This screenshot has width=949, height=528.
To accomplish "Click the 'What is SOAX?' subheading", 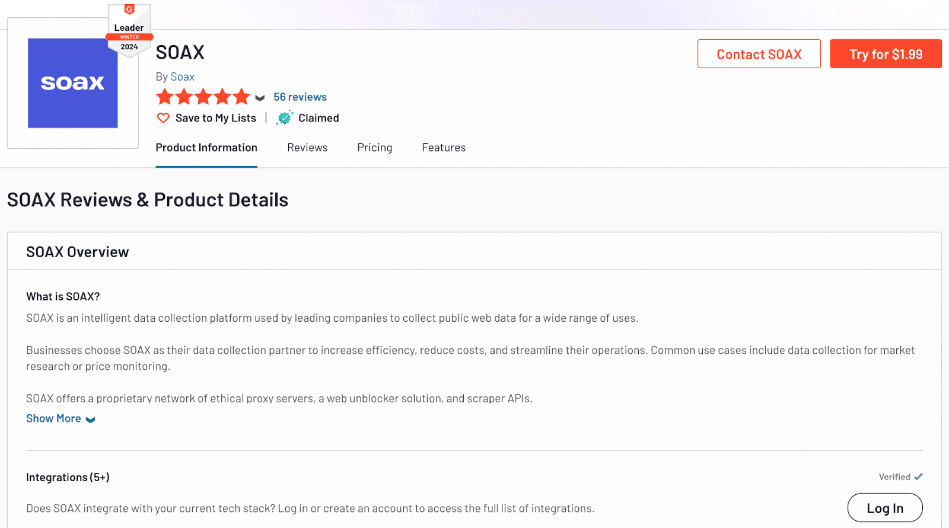I will 63,296.
